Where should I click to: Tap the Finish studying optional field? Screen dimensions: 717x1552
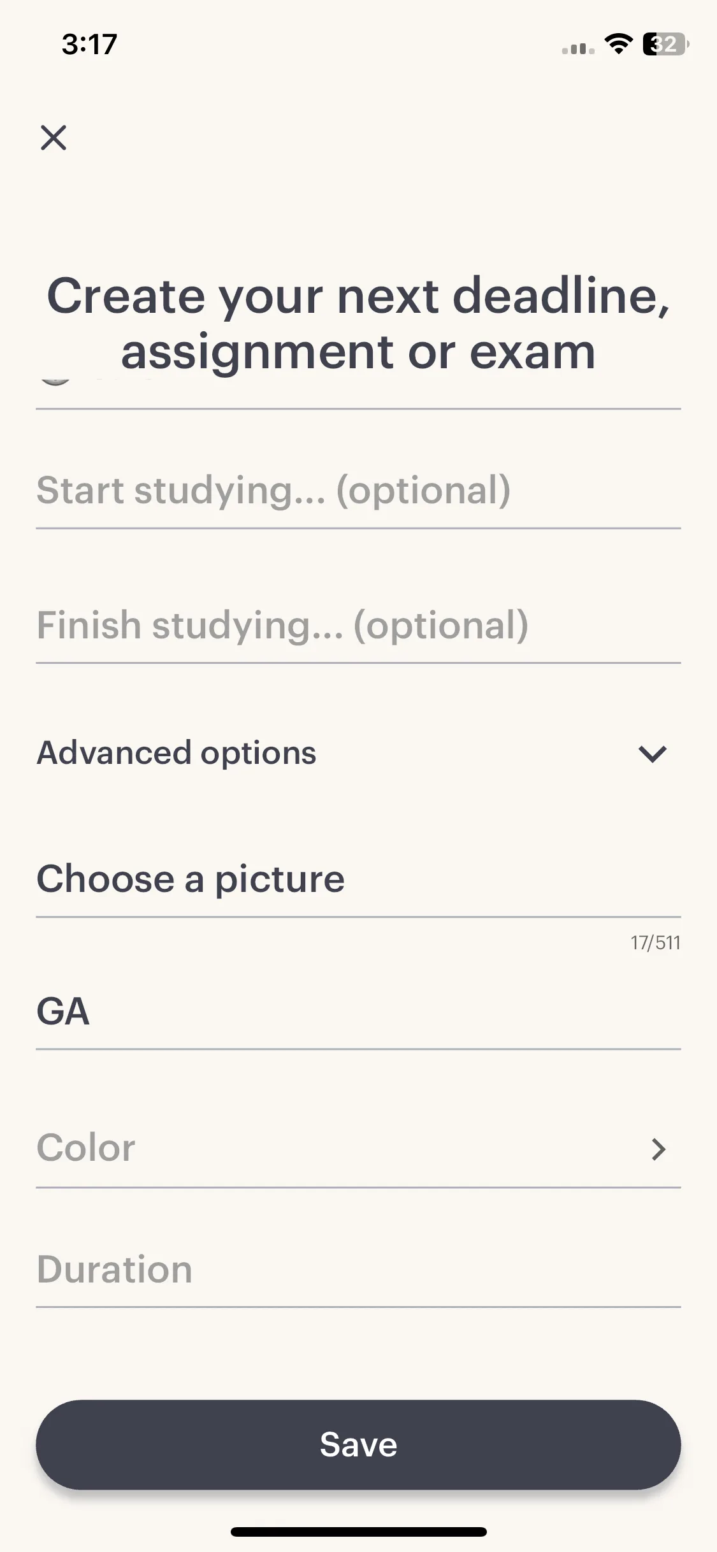tap(358, 626)
